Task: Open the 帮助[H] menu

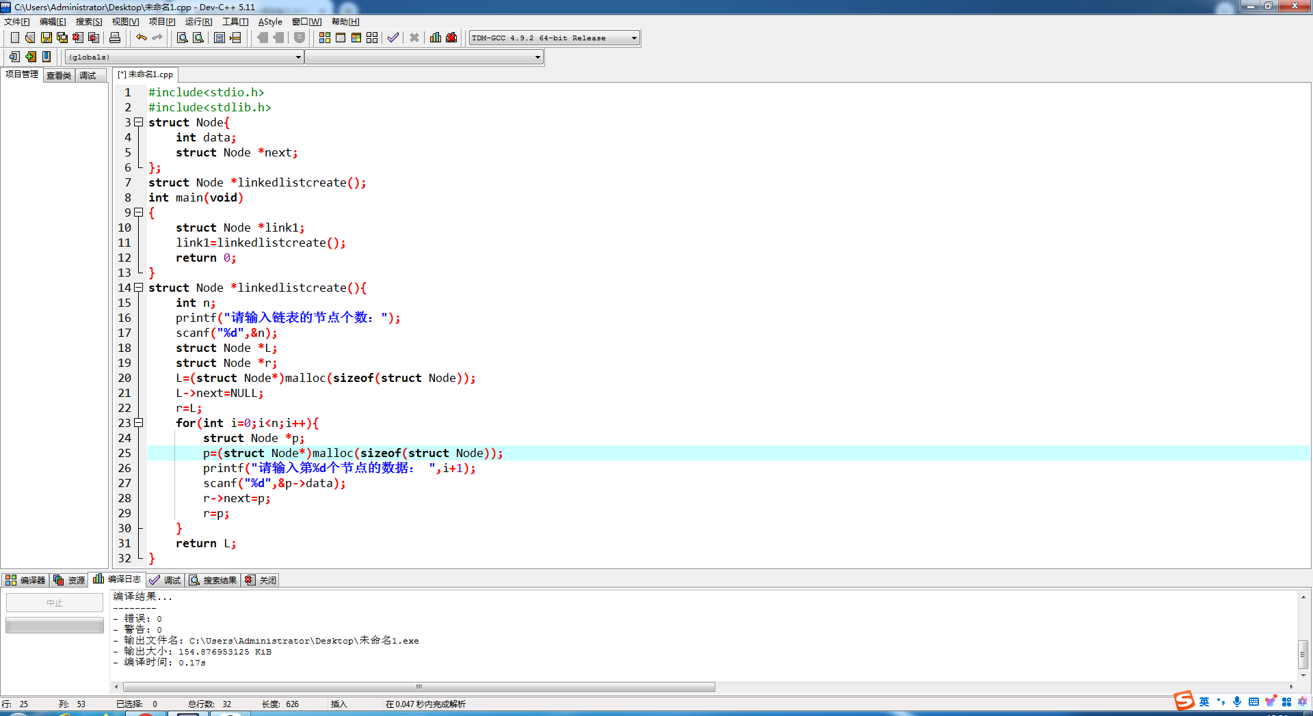Action: coord(345,22)
